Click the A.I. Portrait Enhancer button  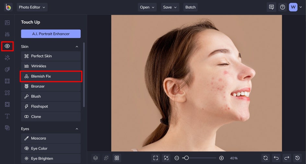[x=51, y=34]
